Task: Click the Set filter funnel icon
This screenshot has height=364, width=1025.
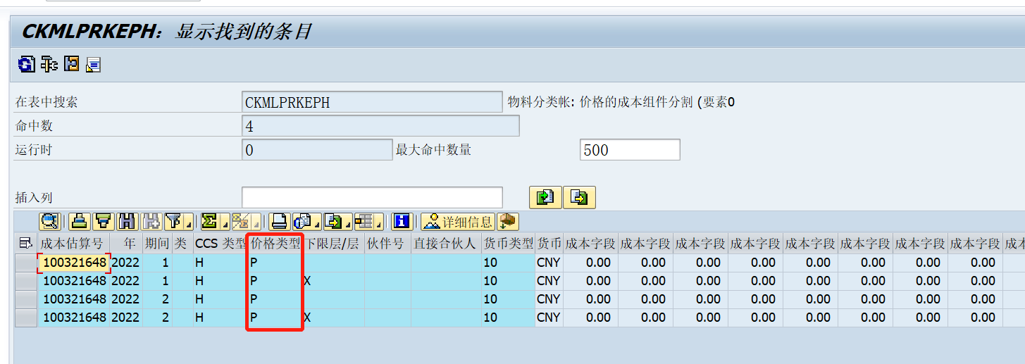Action: pos(173,222)
